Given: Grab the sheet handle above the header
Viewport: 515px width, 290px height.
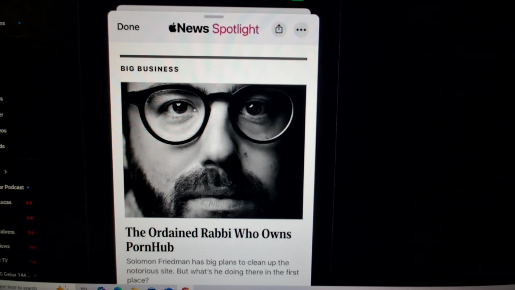Looking at the screenshot, I should pyautogui.click(x=214, y=17).
